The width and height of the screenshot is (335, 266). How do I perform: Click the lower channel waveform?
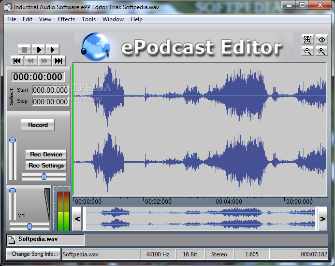(x=200, y=162)
